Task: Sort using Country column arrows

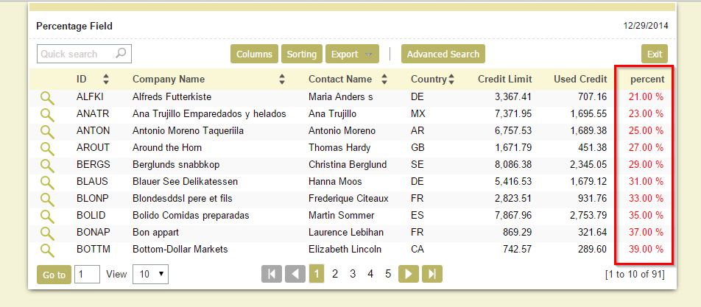Action: (451, 80)
